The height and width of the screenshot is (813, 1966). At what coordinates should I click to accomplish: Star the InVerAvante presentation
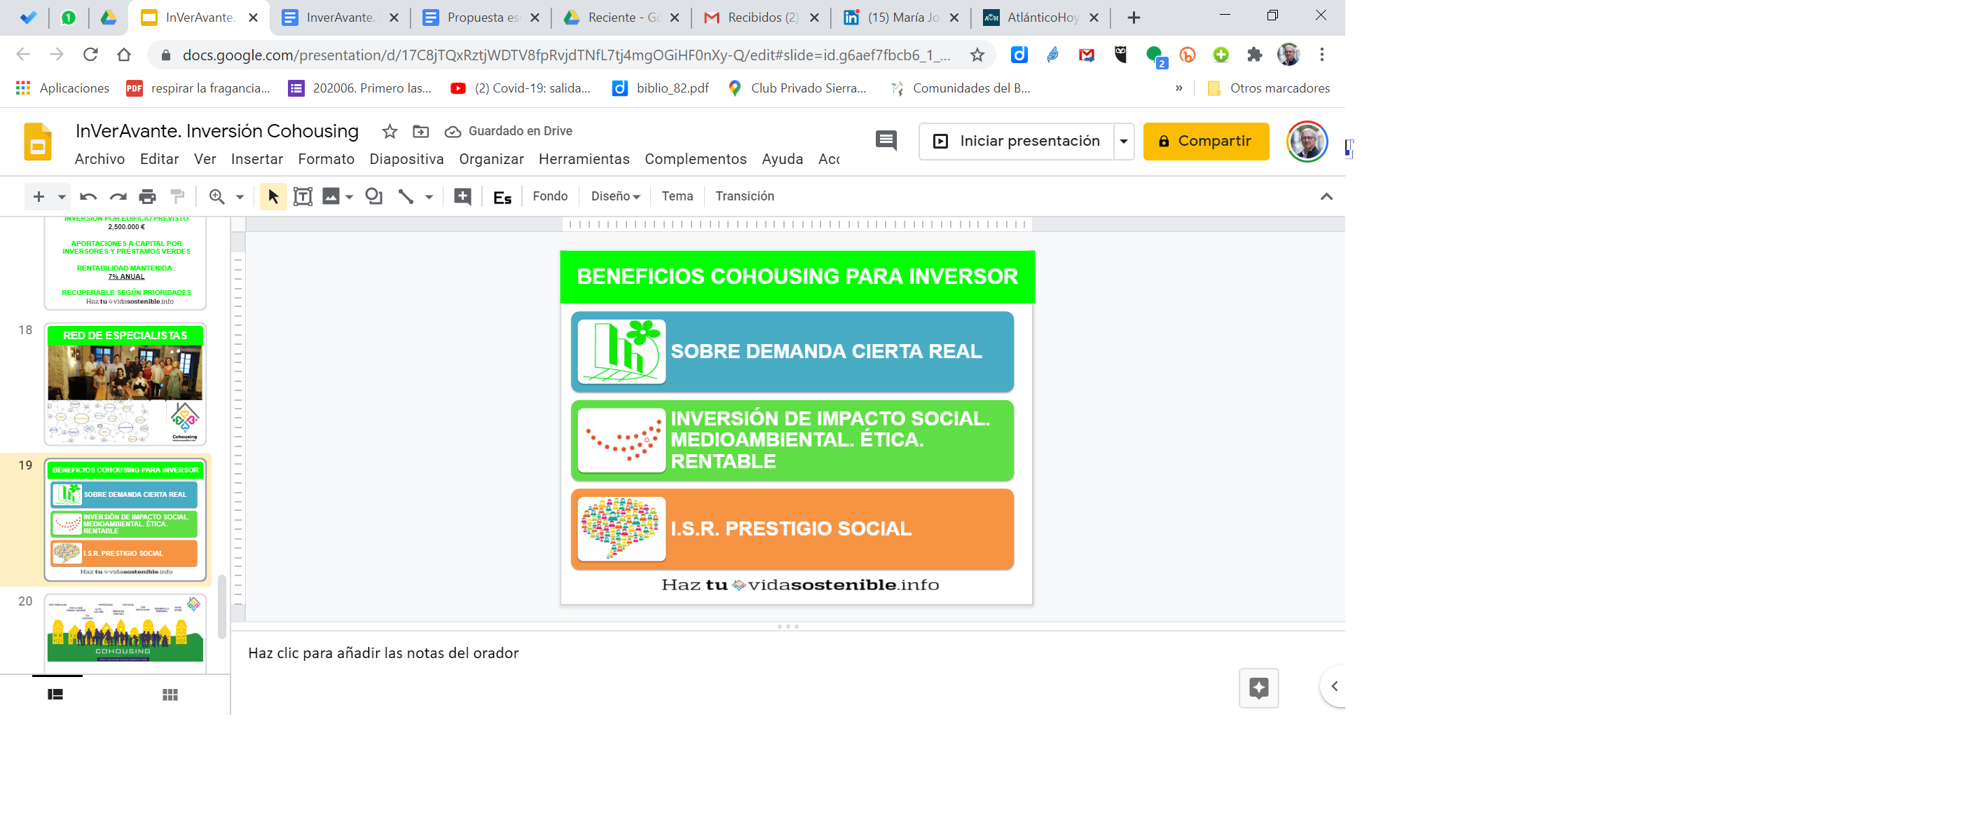[x=390, y=131]
